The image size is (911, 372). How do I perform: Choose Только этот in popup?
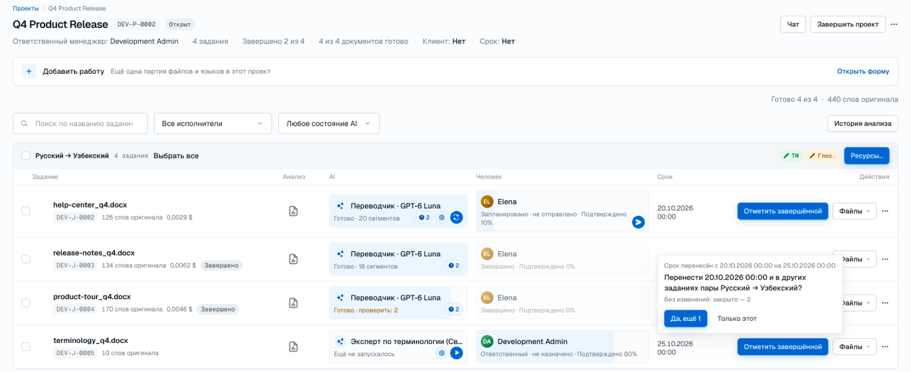[737, 319]
